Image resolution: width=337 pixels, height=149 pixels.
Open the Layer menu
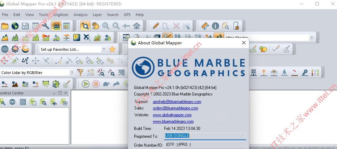[97, 15]
